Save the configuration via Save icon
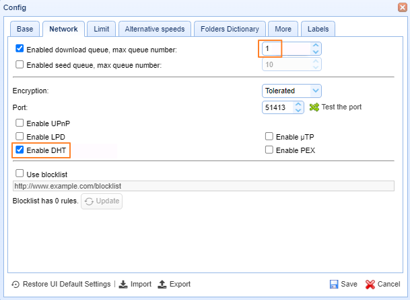The image size is (410, 300). coord(334,284)
